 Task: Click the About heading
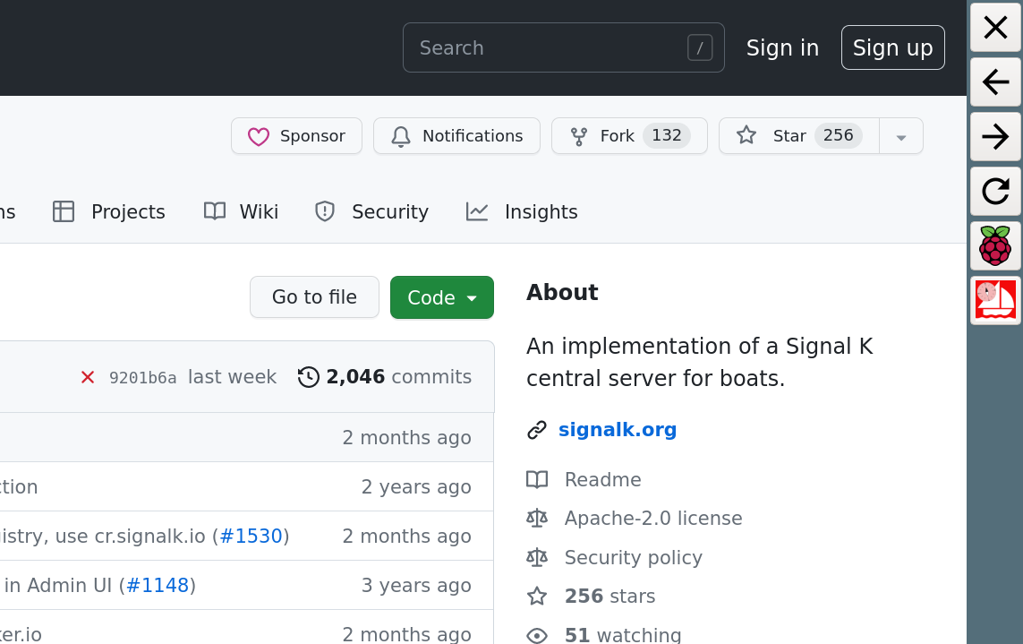coord(562,292)
